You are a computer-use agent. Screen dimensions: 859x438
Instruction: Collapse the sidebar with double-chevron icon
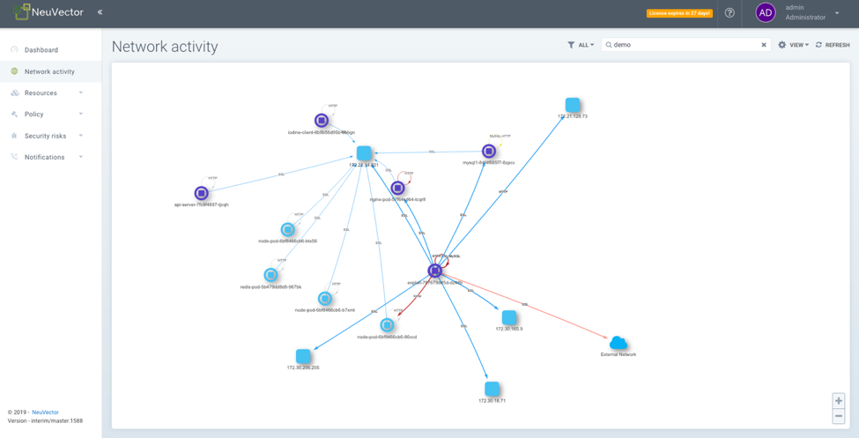(x=100, y=12)
